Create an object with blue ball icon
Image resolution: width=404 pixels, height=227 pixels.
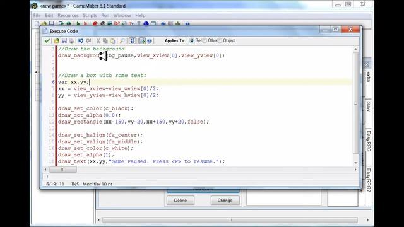[x=146, y=24]
